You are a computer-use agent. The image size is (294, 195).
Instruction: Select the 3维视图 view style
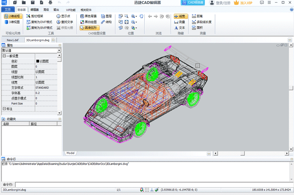[x=12, y=22]
